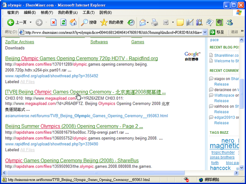The width and height of the screenshot is (246, 184).
Task: Open rapidfind.org showthread p=355492 URL
Action: point(52,76)
